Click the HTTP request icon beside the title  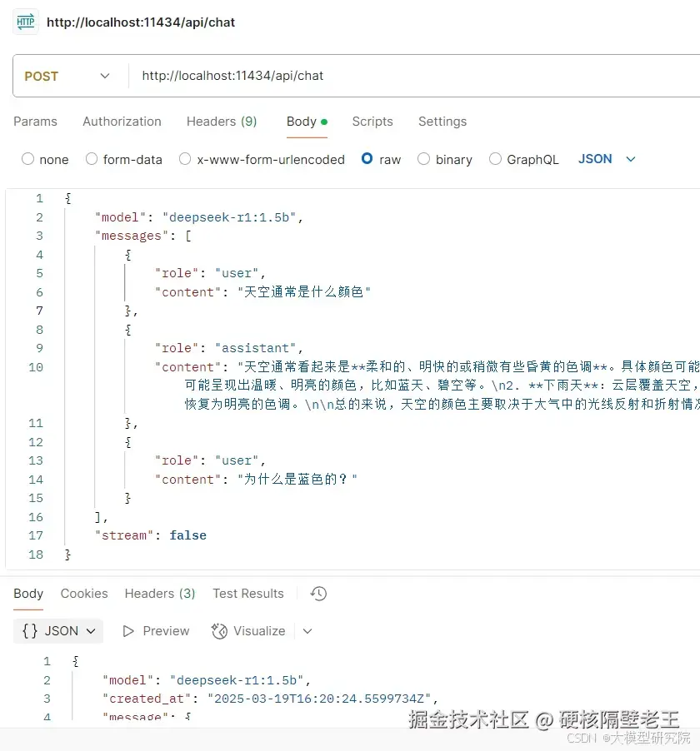[25, 22]
